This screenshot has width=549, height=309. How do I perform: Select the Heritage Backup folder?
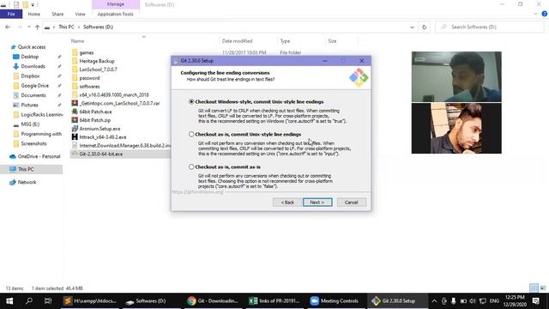97,61
